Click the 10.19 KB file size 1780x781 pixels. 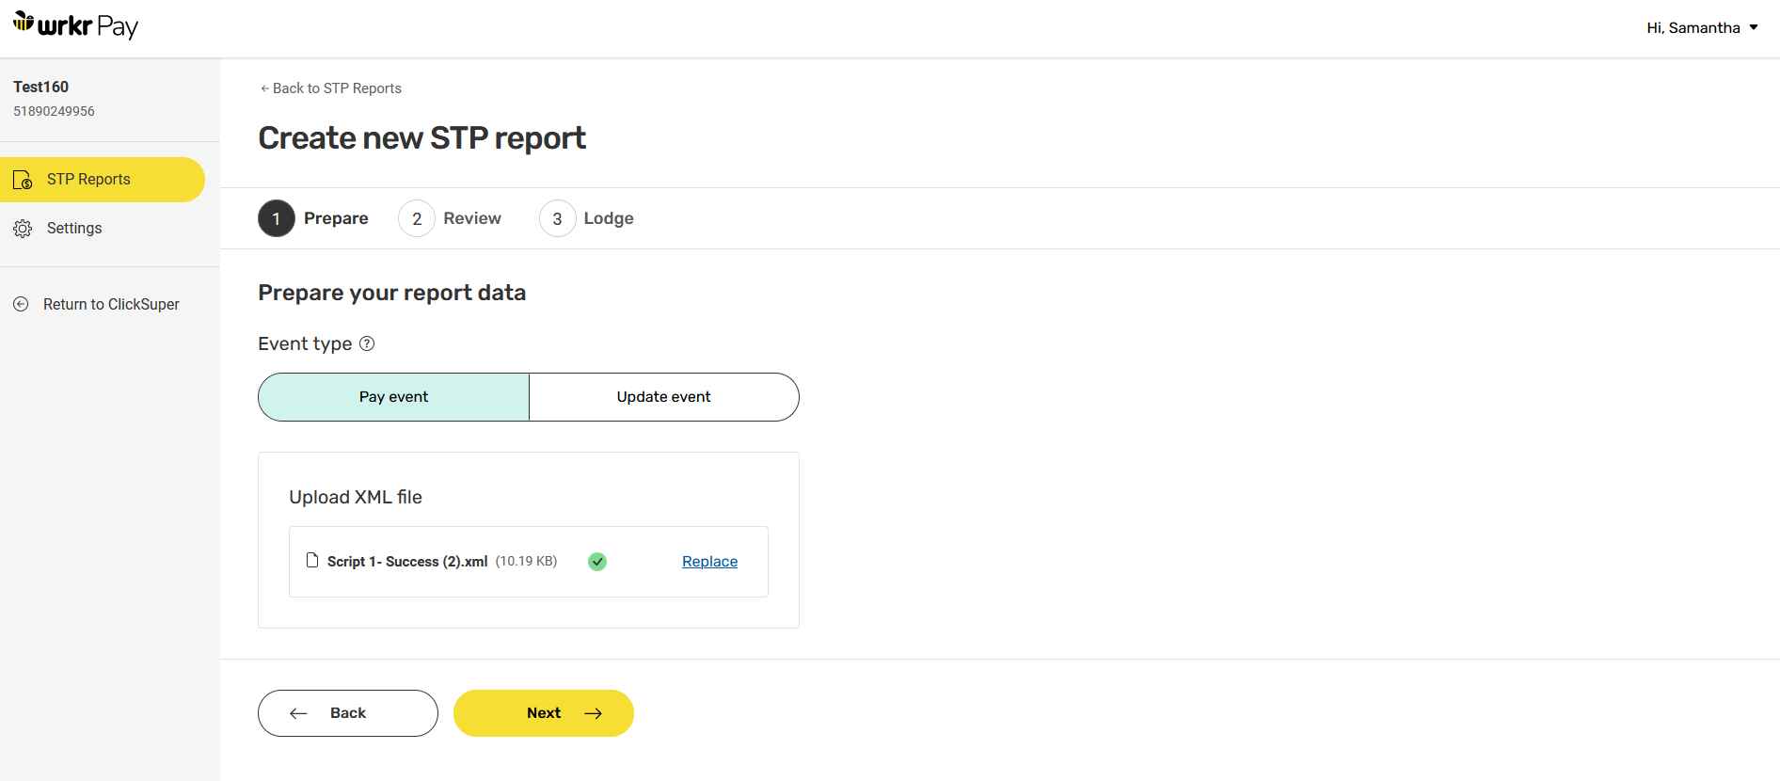(x=527, y=561)
